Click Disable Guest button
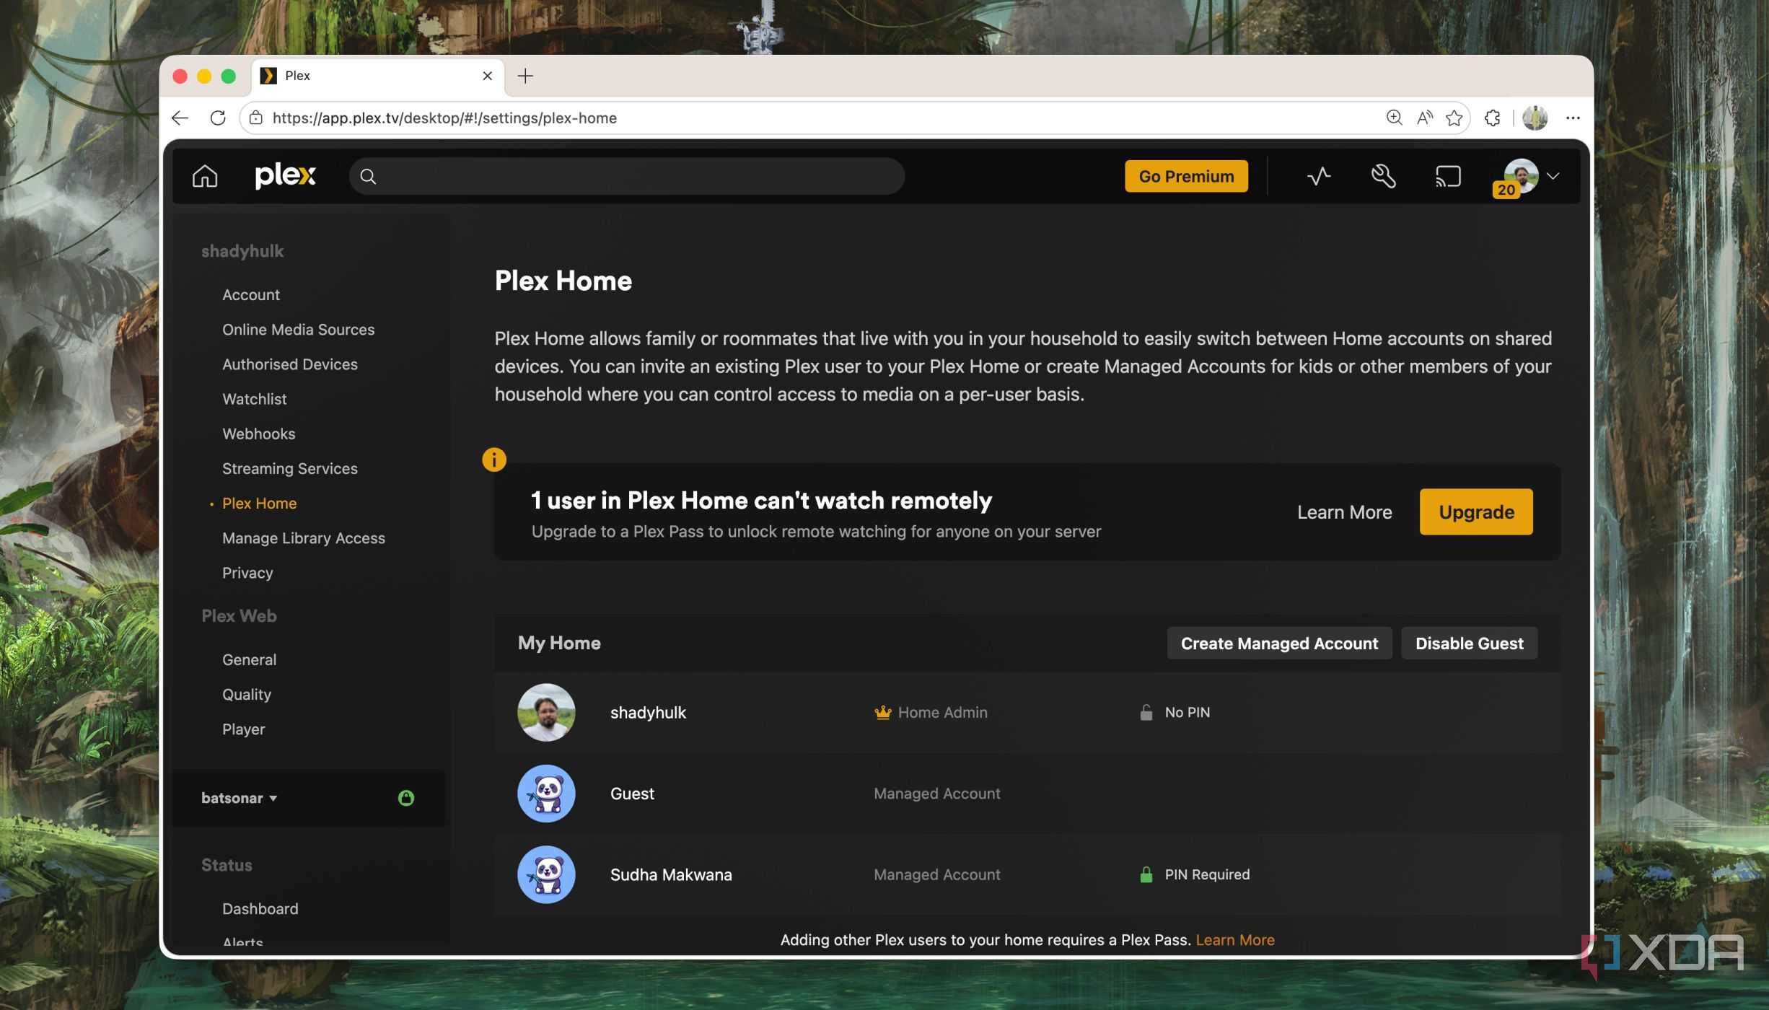 click(1469, 643)
